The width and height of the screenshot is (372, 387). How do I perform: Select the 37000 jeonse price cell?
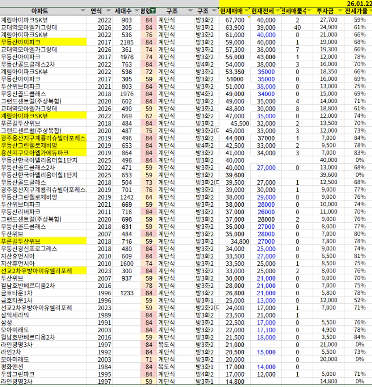pos(266,138)
